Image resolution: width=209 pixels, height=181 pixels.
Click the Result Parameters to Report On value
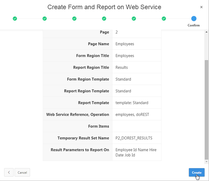point(136,152)
